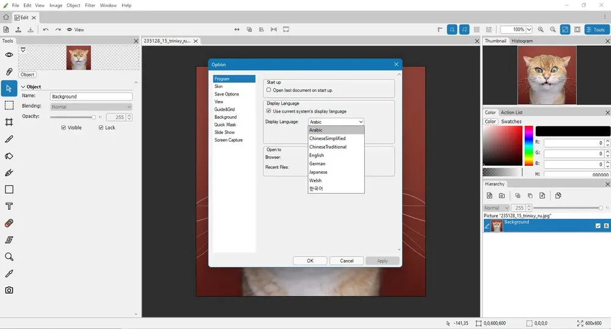Select the Rectangular marquee selection tool

click(x=9, y=105)
